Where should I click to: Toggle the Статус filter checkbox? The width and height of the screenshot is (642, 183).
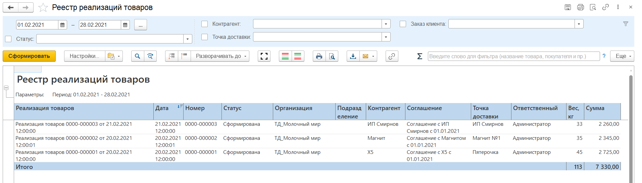click(8, 39)
